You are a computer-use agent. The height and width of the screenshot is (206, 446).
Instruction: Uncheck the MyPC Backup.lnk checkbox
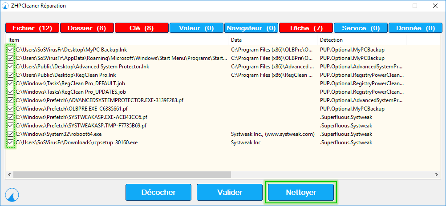(x=11, y=50)
